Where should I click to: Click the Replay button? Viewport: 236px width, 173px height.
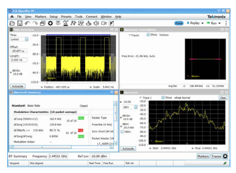click(x=193, y=23)
